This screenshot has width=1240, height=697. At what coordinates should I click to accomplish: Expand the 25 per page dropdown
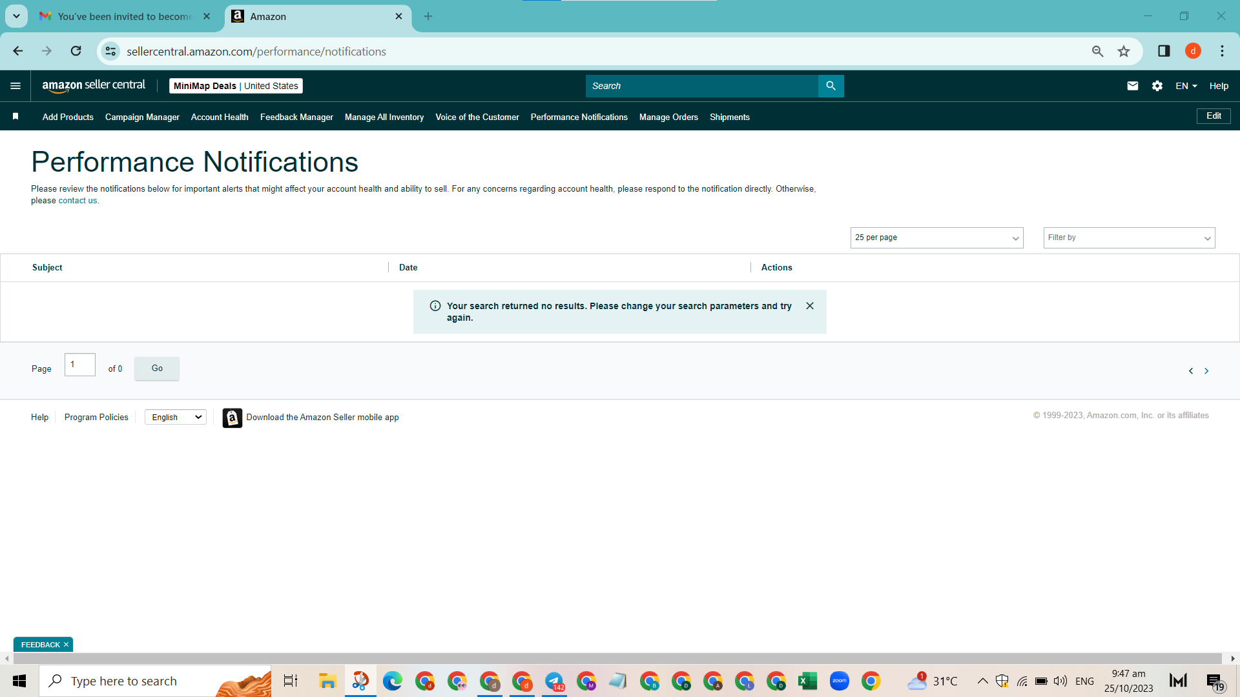[x=936, y=237]
